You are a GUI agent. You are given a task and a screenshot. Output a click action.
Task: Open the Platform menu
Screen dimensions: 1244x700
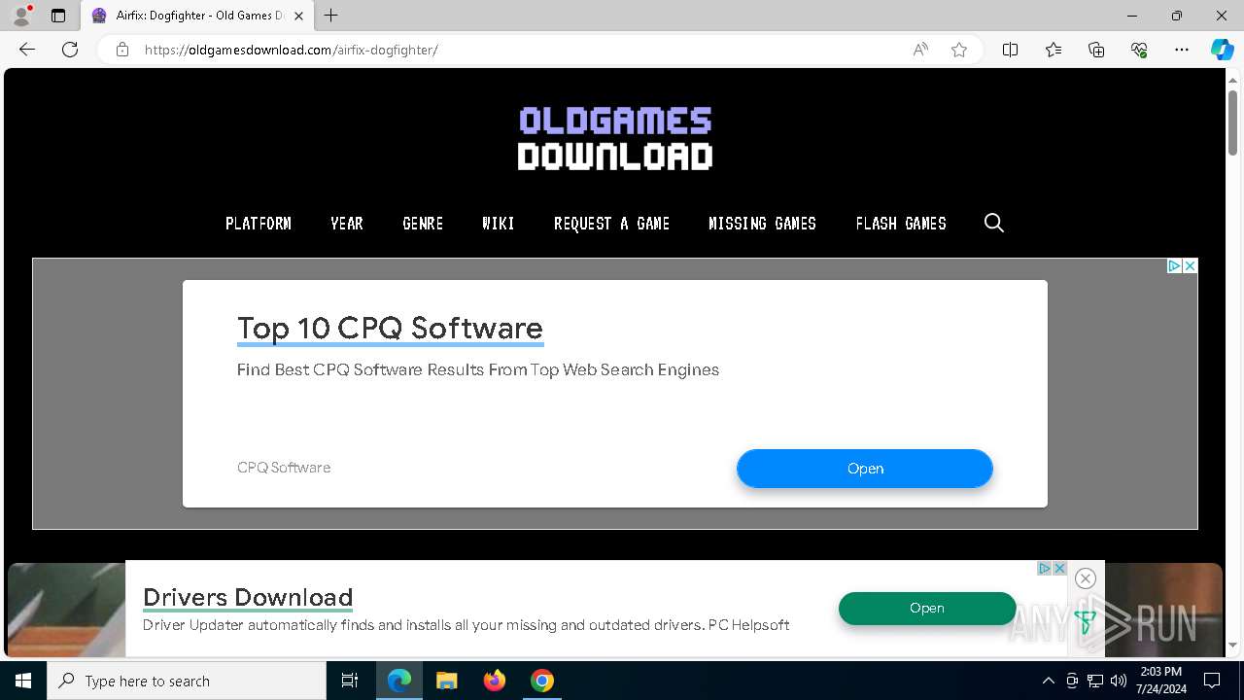pyautogui.click(x=259, y=224)
